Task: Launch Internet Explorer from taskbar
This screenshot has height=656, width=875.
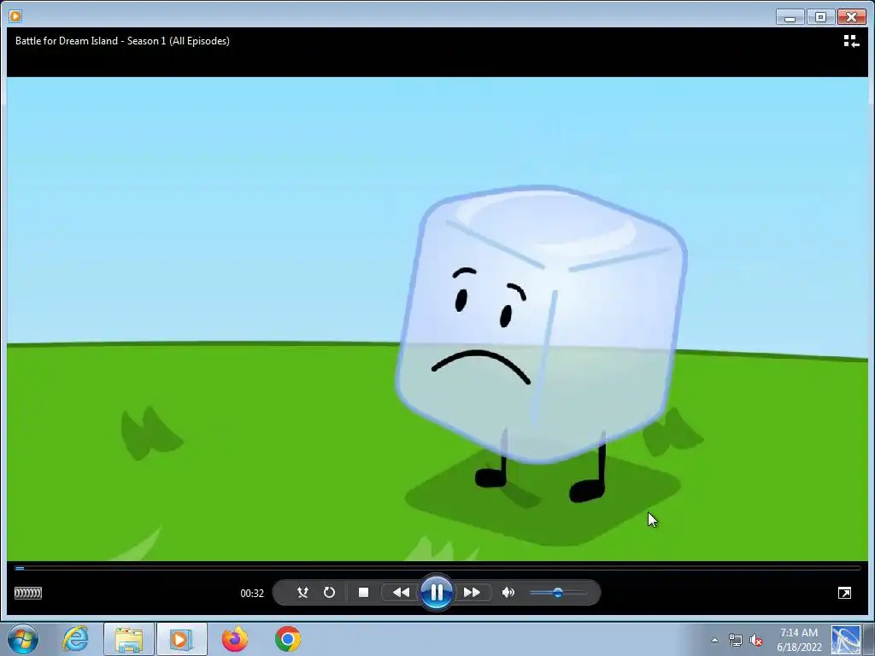Action: (75, 639)
